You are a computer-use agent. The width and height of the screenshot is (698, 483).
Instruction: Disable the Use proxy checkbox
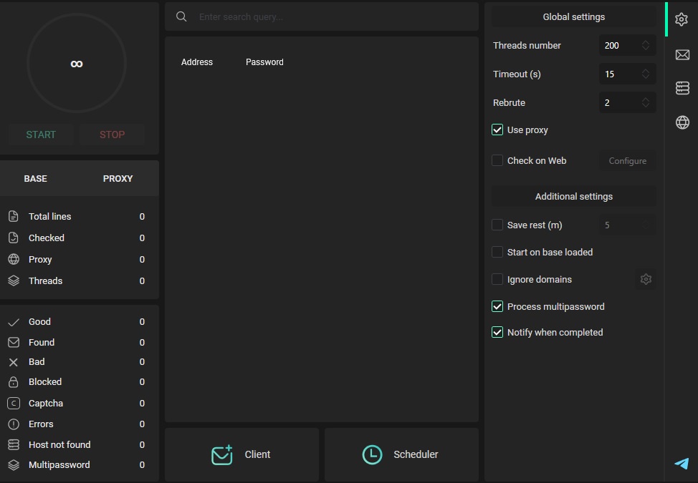click(497, 130)
